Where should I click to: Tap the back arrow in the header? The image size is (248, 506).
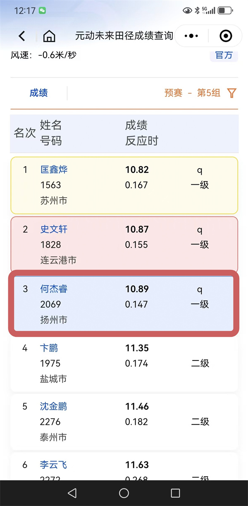(21, 36)
